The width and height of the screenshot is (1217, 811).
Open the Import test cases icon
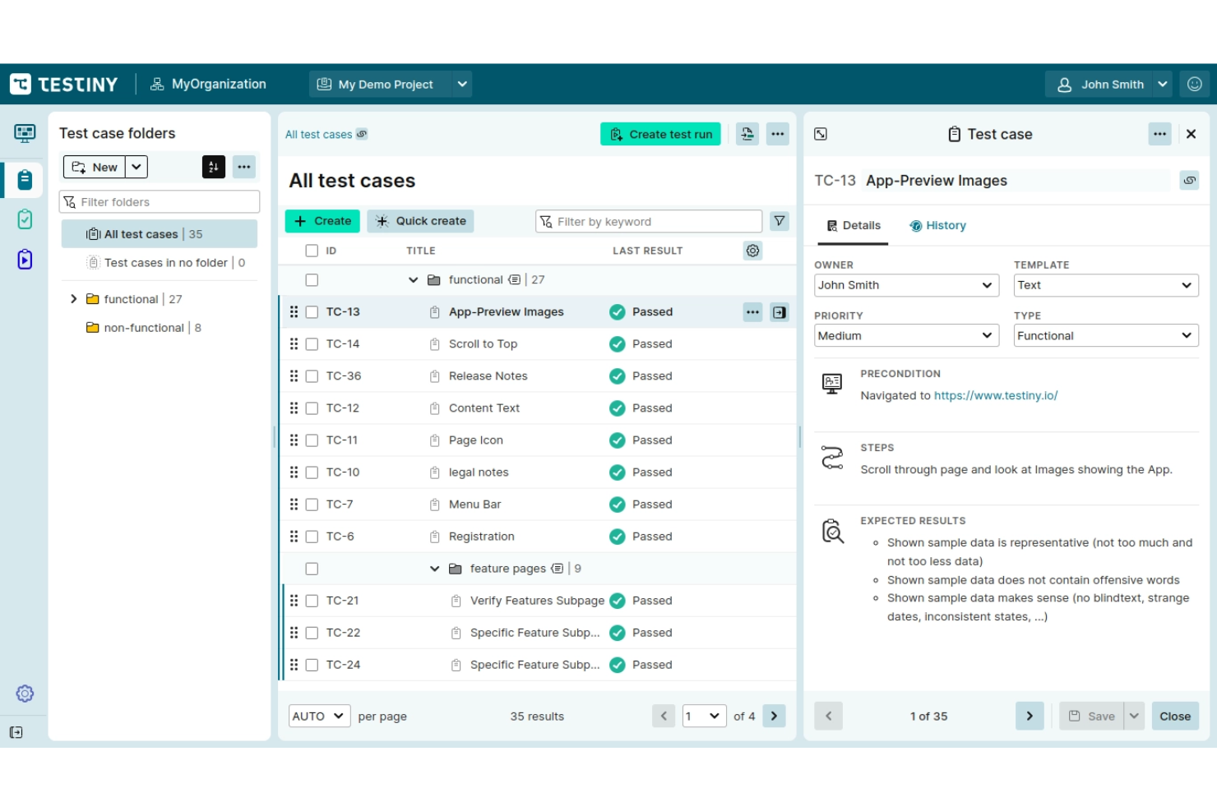[x=747, y=134]
